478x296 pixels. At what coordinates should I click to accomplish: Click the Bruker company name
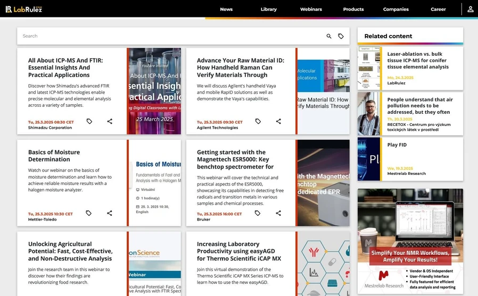[x=203, y=219]
